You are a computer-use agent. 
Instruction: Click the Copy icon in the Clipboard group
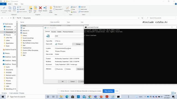[x=10, y=8]
